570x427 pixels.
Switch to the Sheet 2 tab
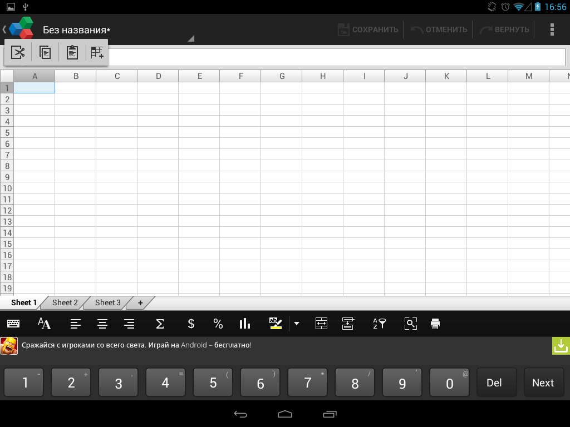(x=65, y=303)
